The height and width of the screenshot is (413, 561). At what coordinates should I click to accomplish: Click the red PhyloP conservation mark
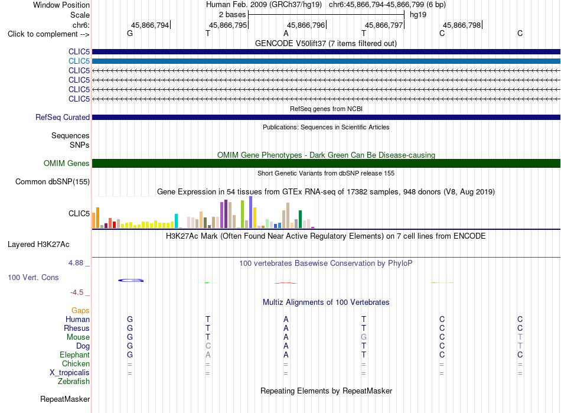pos(285,283)
